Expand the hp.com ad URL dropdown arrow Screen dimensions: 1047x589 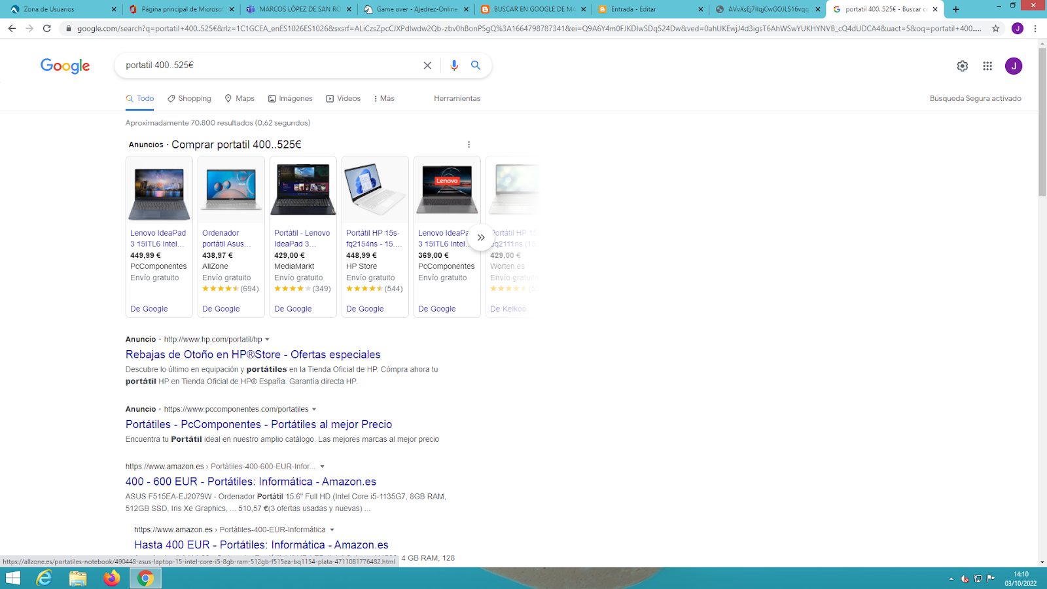(x=267, y=340)
